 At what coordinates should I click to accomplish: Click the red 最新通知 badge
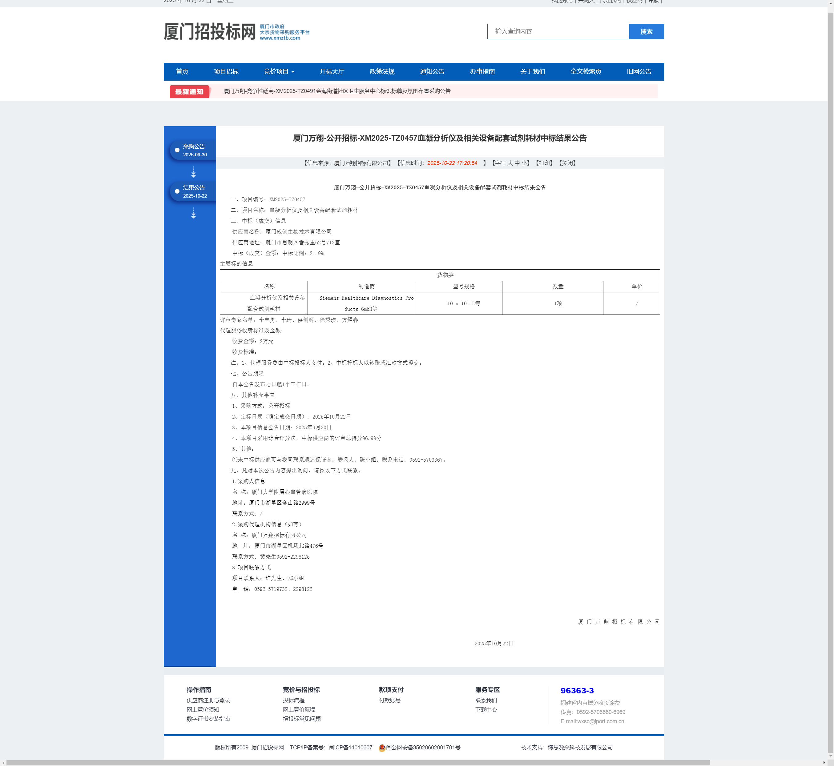pyautogui.click(x=190, y=92)
